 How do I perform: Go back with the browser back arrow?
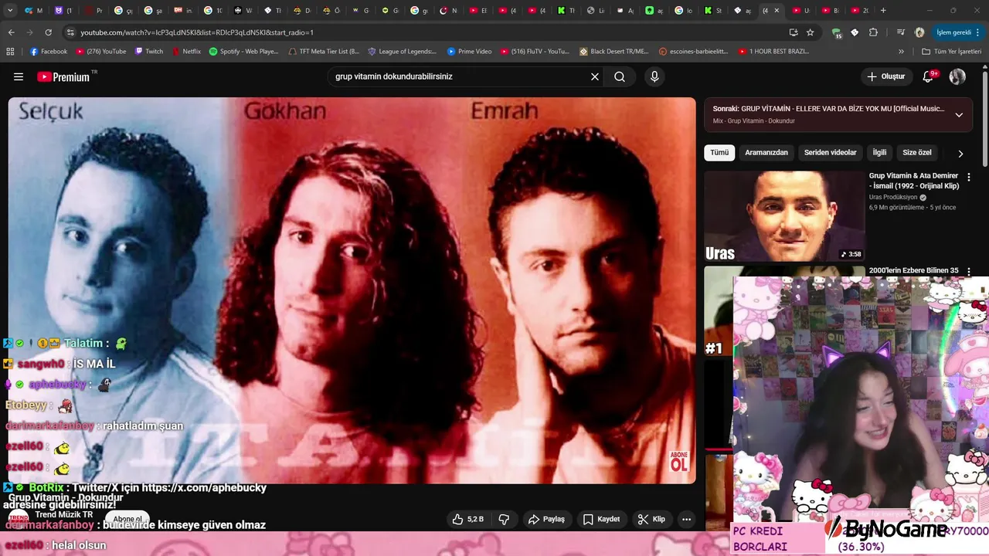tap(11, 32)
